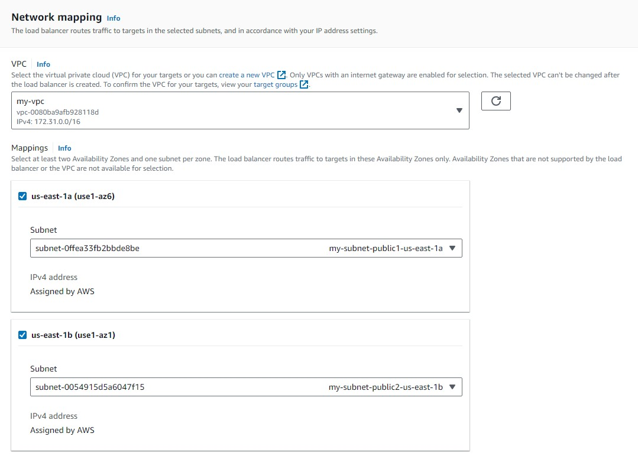Click the Info icon next to VPC
Image resolution: width=638 pixels, height=456 pixels.
(x=43, y=64)
